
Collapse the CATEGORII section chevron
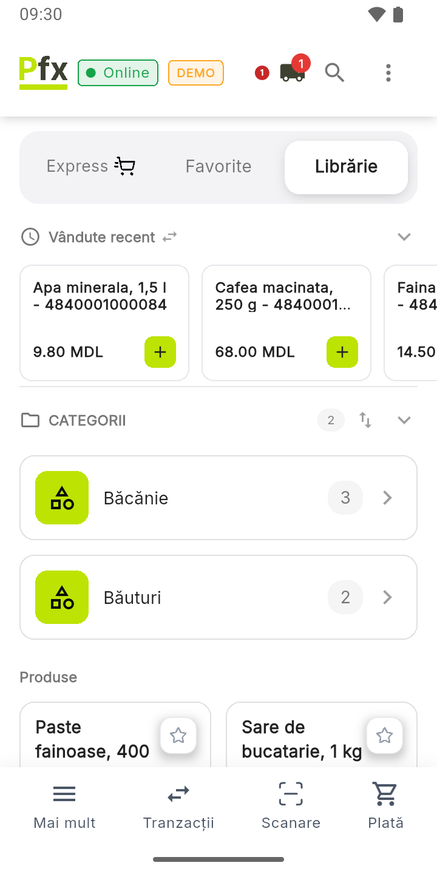404,420
